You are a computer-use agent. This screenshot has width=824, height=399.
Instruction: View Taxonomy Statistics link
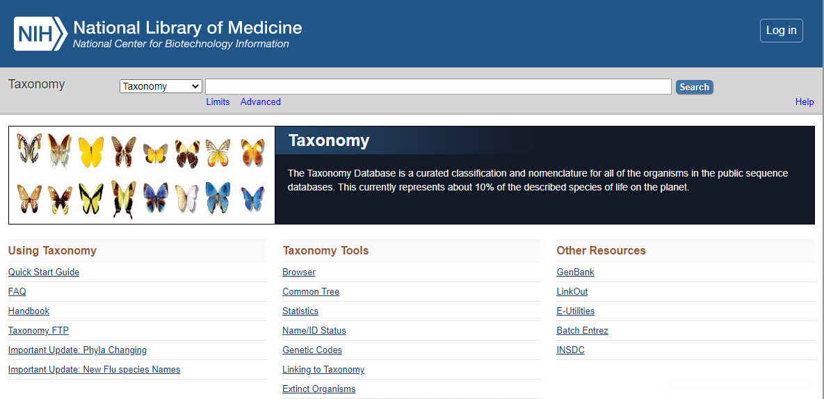(300, 311)
